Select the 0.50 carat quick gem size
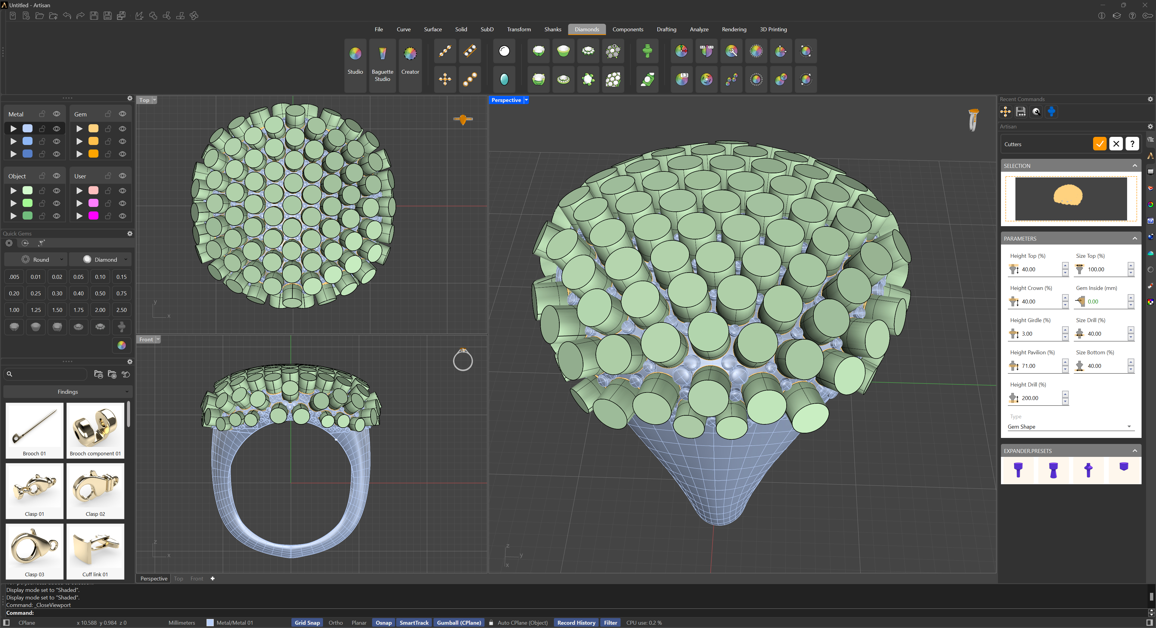This screenshot has height=628, width=1156. click(x=100, y=293)
